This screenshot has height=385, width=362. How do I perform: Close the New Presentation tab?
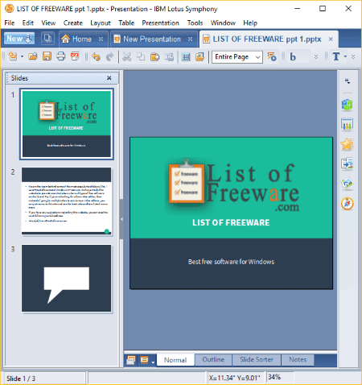tap(190, 39)
